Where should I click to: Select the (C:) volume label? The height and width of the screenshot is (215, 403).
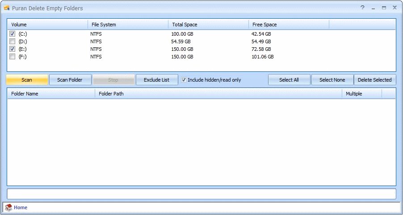[x=23, y=33]
